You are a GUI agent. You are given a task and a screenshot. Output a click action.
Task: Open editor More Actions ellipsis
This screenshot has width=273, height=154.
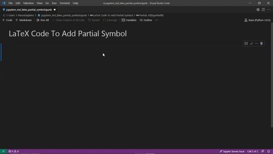pos(268,10)
